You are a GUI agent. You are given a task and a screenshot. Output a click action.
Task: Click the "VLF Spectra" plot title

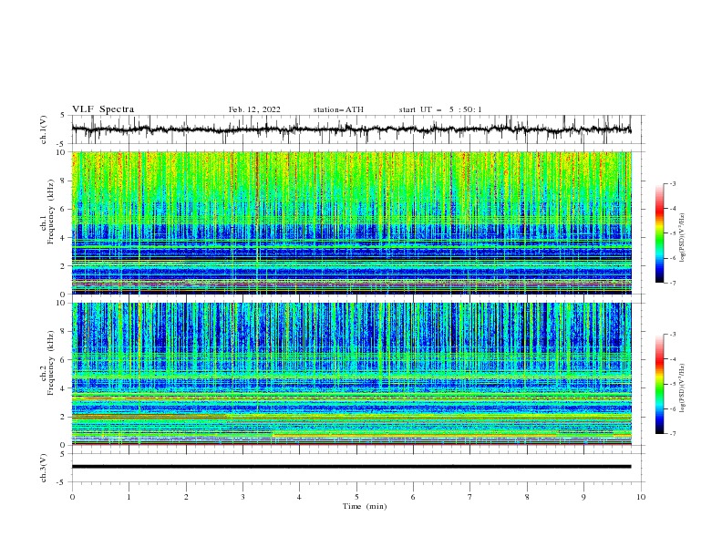[103, 109]
